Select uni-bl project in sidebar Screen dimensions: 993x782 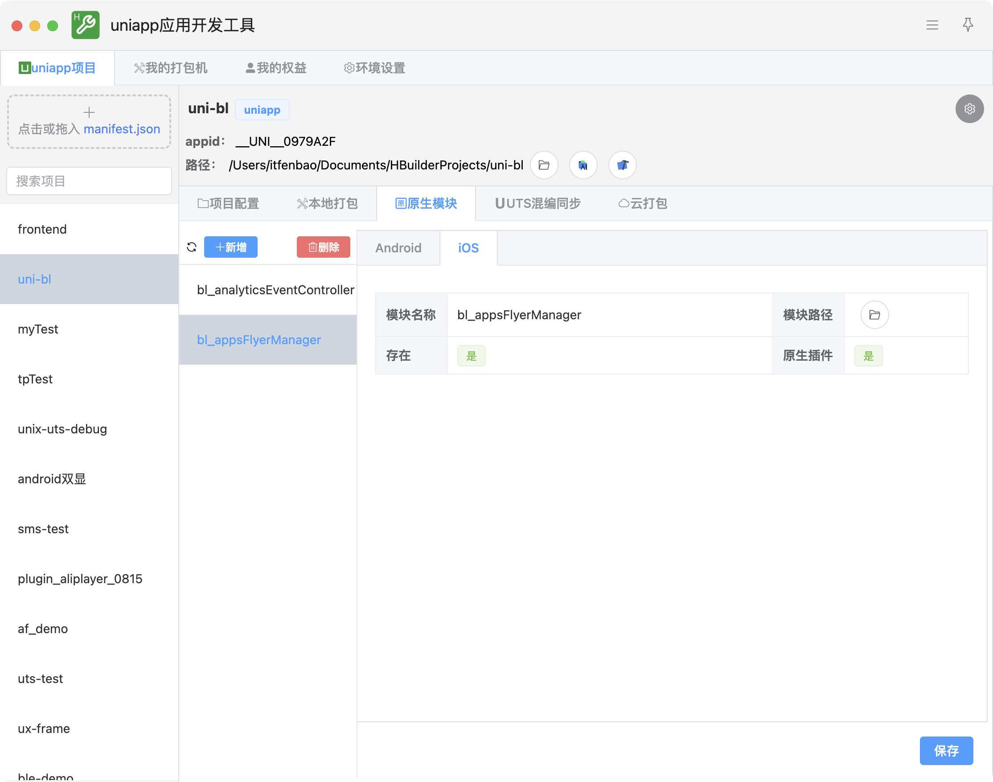pos(89,279)
